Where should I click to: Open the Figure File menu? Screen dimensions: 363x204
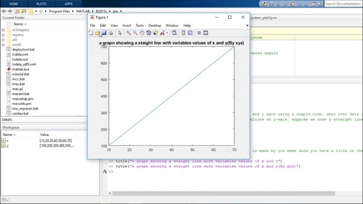point(92,25)
